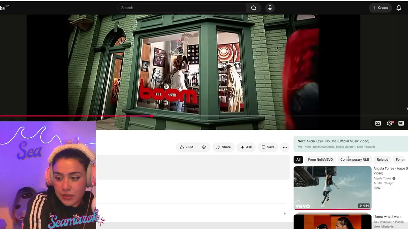
Task: Click the 4:44 duration label
Action: [x=364, y=206]
